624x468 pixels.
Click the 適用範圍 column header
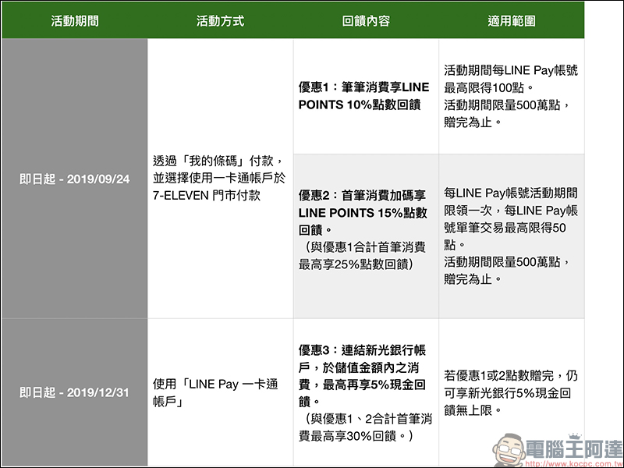tap(511, 21)
